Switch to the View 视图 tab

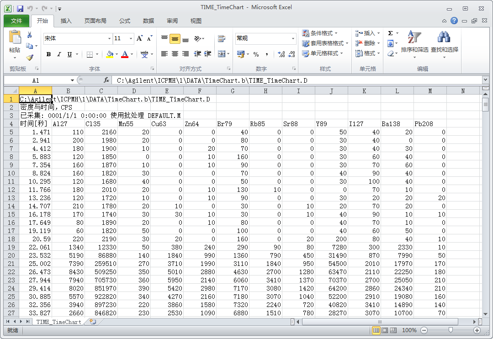pyautogui.click(x=196, y=21)
